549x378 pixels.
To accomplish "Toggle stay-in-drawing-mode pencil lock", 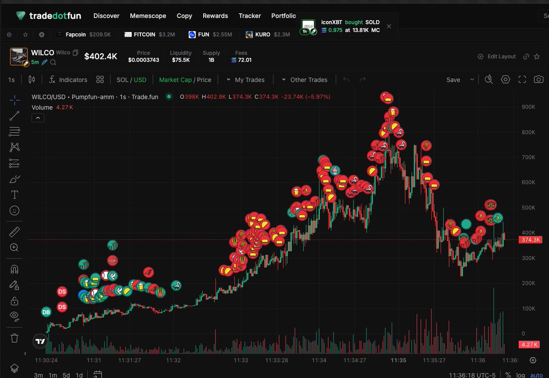I will tap(14, 285).
